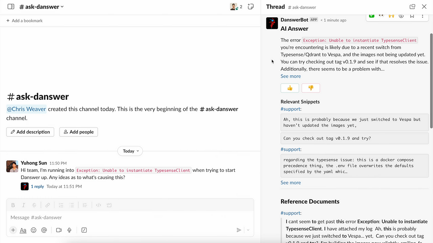Open slash shortcuts in the composer
Viewport: 433px width, 243px height.
[84, 230]
